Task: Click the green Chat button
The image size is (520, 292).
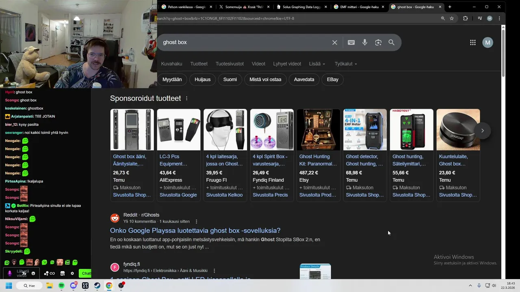Action: 85,273
